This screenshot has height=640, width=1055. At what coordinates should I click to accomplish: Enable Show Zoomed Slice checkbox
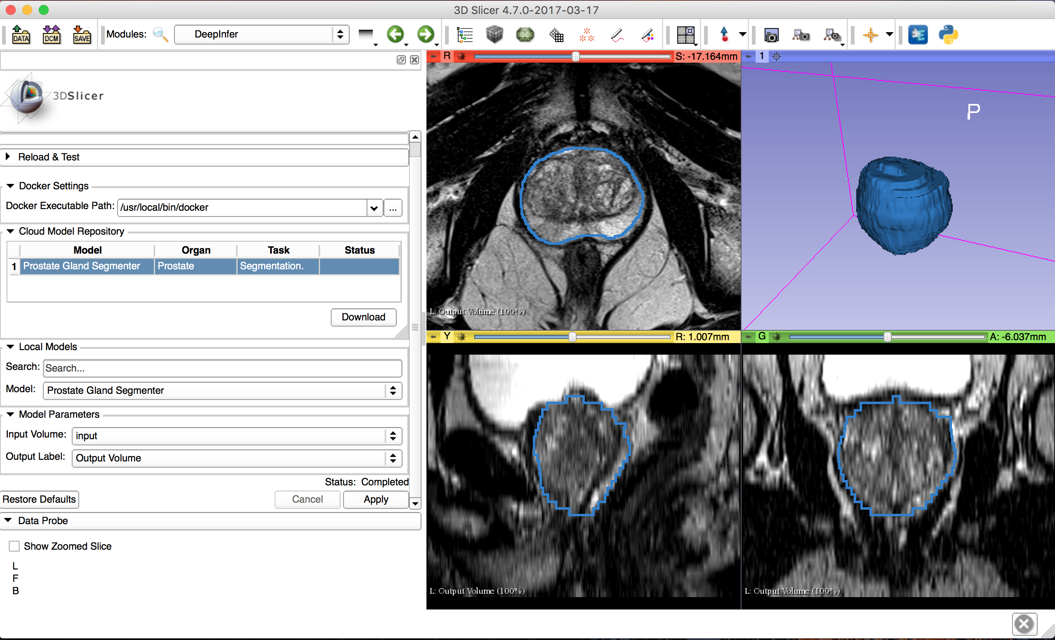[14, 546]
